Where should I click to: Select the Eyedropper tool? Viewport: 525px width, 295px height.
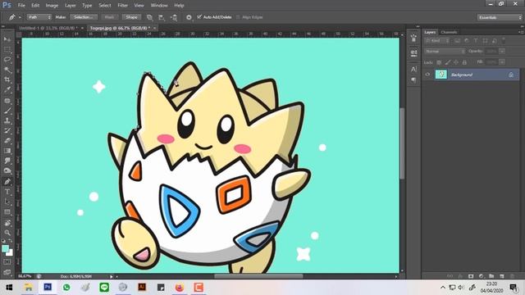pos(7,90)
